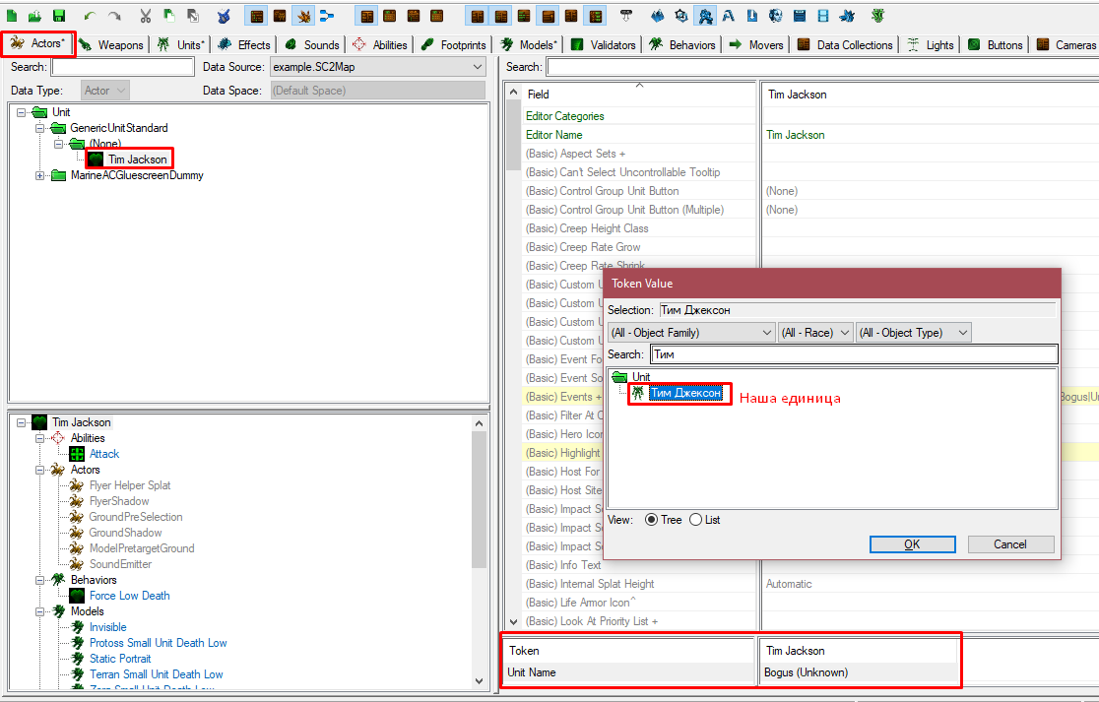This screenshot has width=1099, height=702.
Task: Click the blue node-tree view toolbar icon
Action: 327,16
